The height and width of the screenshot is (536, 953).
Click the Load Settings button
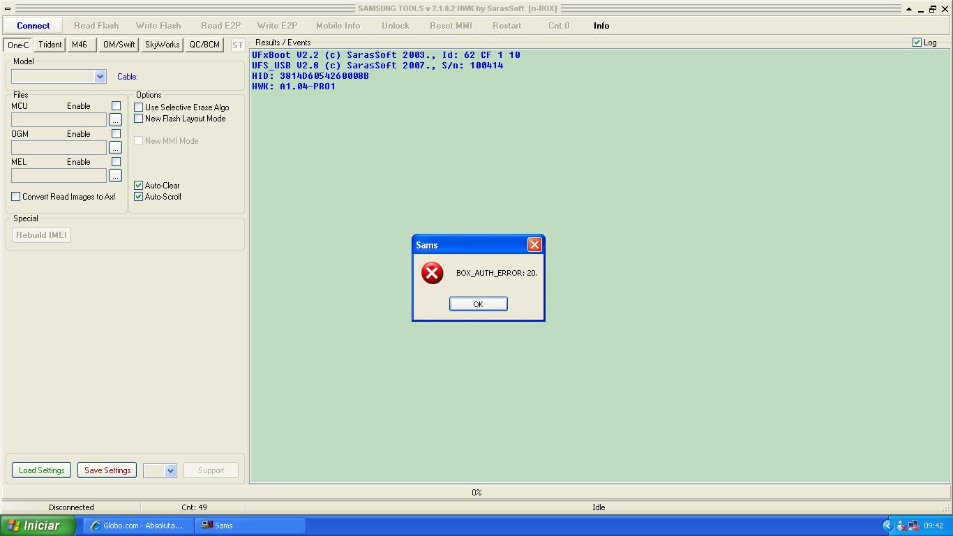(x=41, y=470)
